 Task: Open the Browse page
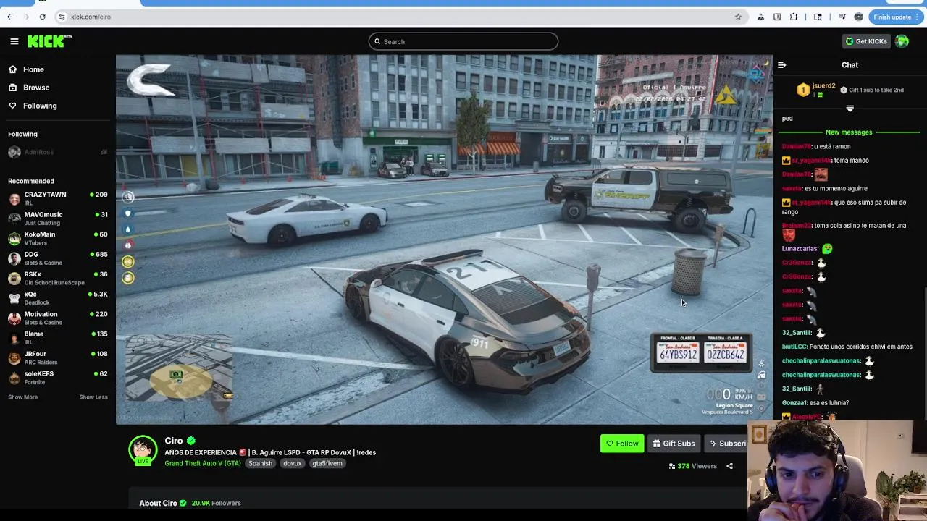(x=36, y=88)
